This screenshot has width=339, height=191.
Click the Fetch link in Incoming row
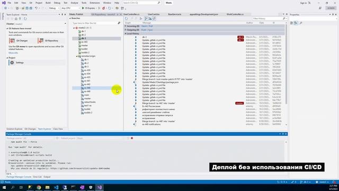144,26
